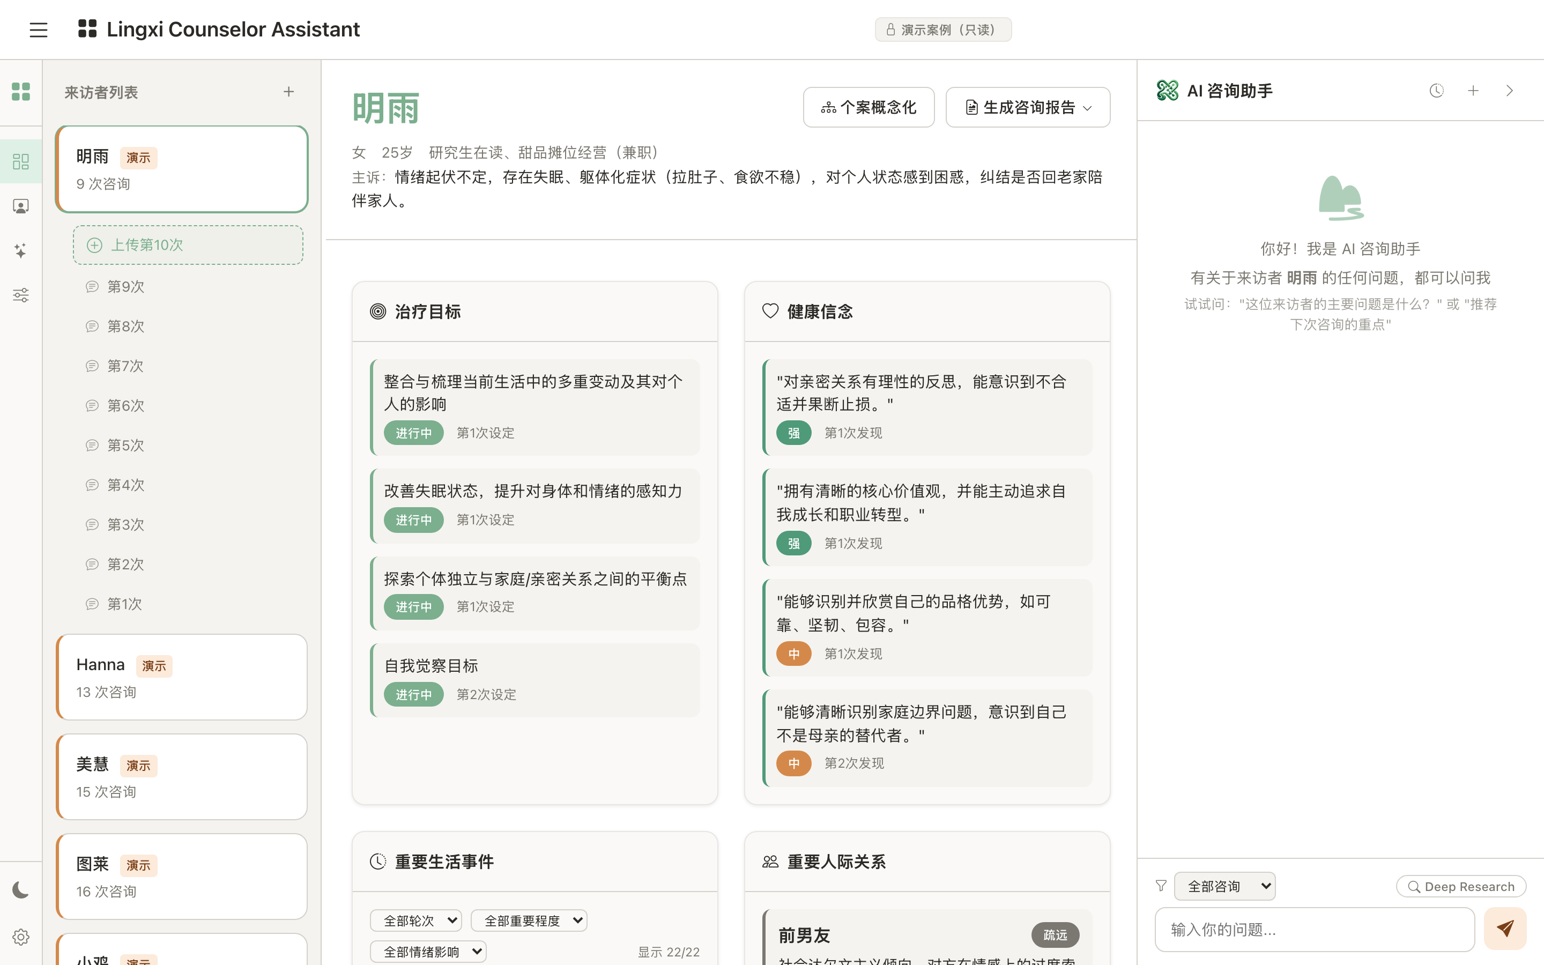This screenshot has width=1544, height=965.
Task: Click belief card about 品格优势
Action: coord(927,628)
